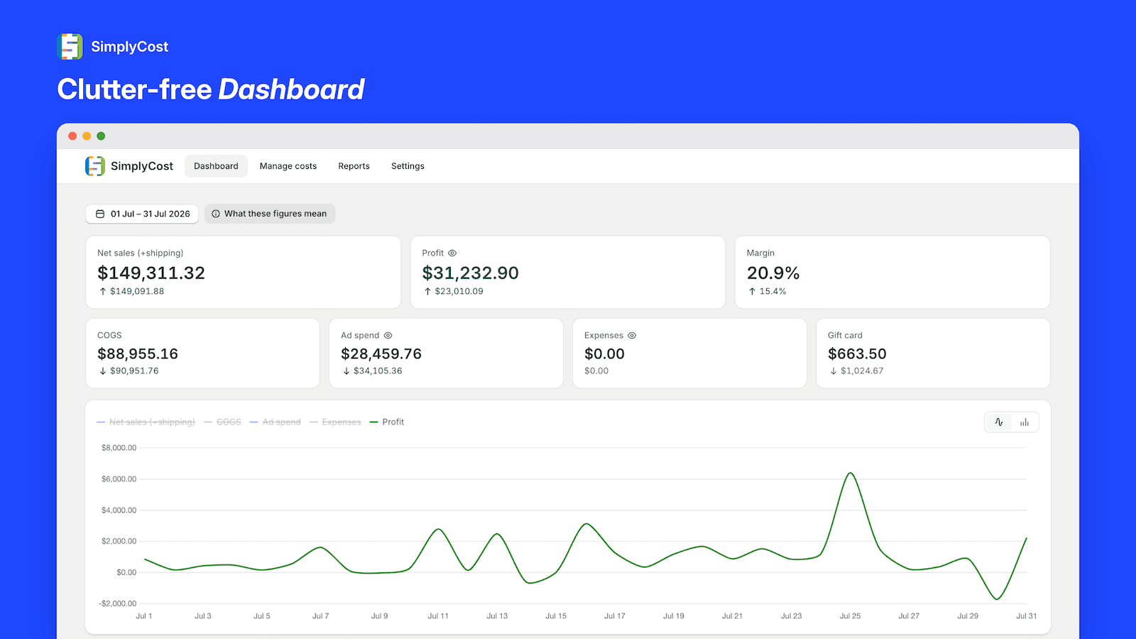
Task: Toggle the eye icon next to Ad spend
Action: (x=388, y=335)
